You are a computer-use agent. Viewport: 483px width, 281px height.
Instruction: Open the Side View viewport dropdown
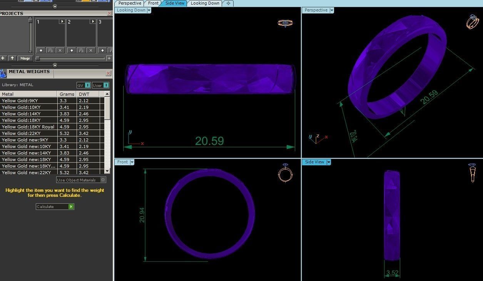[329, 162]
